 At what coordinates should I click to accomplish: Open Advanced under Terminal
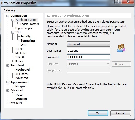click(x=22, y=78)
